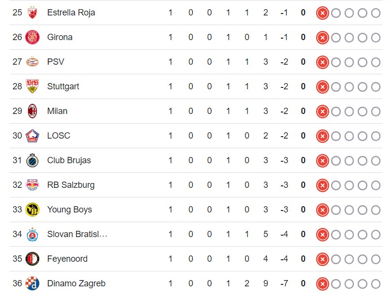Viewport: 392px width, 296px height.
Task: Click Dinamo Zagreb's red loss marker
Action: click(x=322, y=283)
